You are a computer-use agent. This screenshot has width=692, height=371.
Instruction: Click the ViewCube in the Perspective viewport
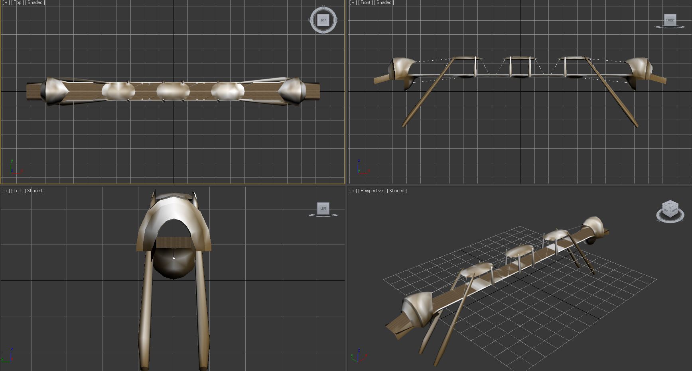click(670, 209)
